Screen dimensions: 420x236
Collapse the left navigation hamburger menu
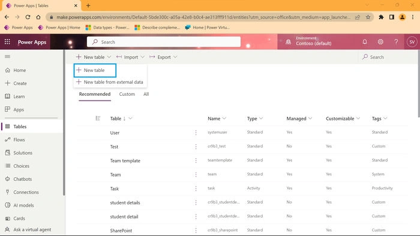coord(7,57)
